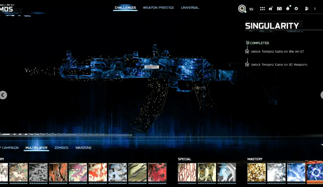Select grey digital pixel camo swatch

38,172
